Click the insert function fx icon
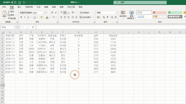The height and width of the screenshot is (104, 186). coord(33,27)
